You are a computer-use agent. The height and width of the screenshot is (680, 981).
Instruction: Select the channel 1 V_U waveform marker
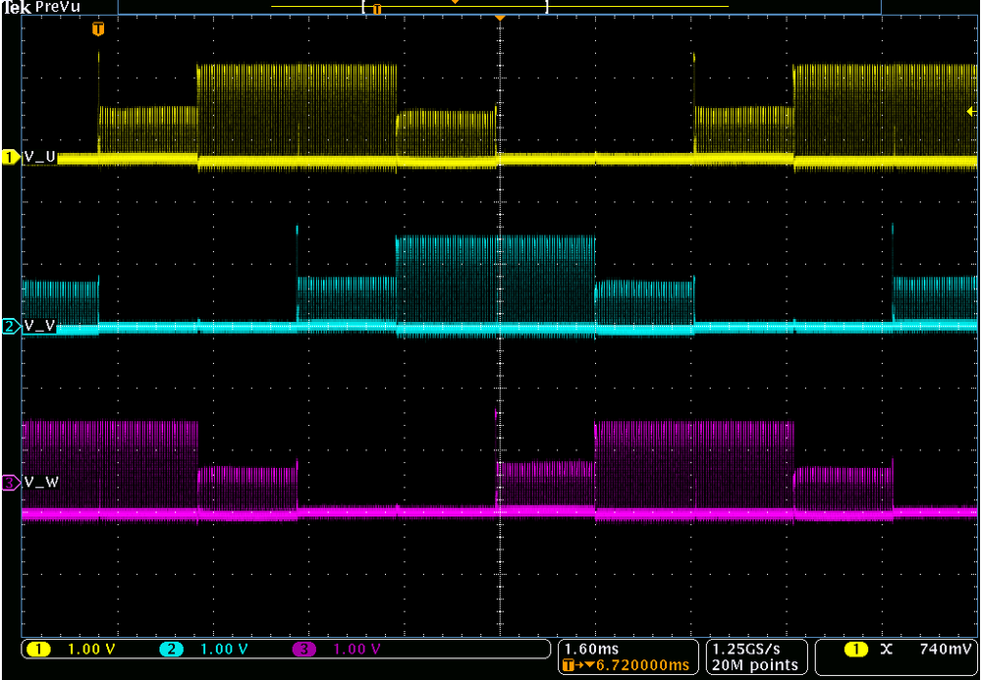pos(11,157)
